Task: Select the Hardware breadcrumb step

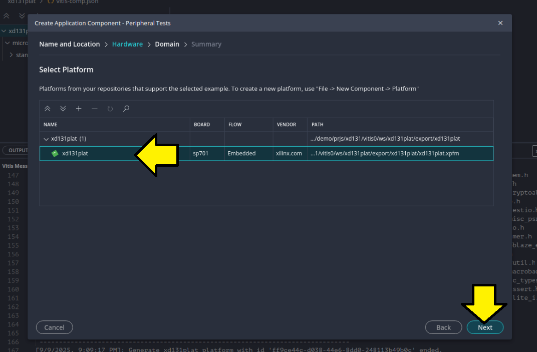Action: tap(127, 44)
